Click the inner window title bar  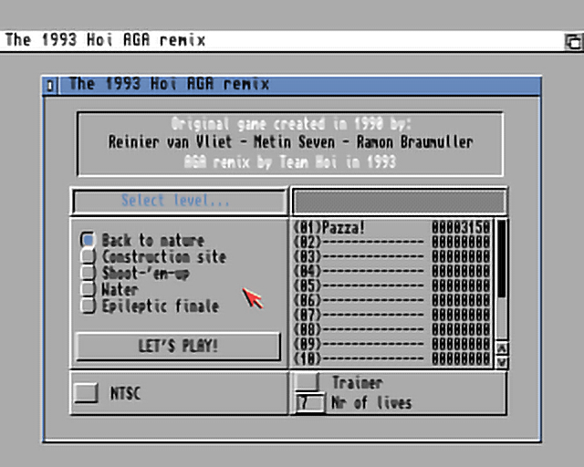tap(299, 86)
